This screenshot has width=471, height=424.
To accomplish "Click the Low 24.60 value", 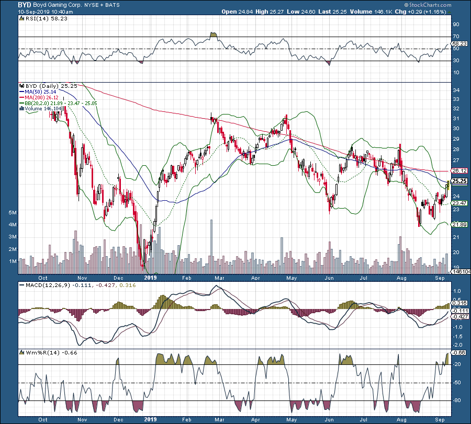I will click(301, 12).
